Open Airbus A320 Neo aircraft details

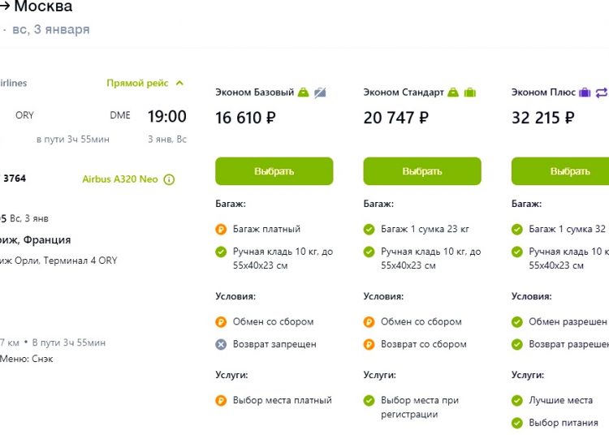click(x=120, y=179)
